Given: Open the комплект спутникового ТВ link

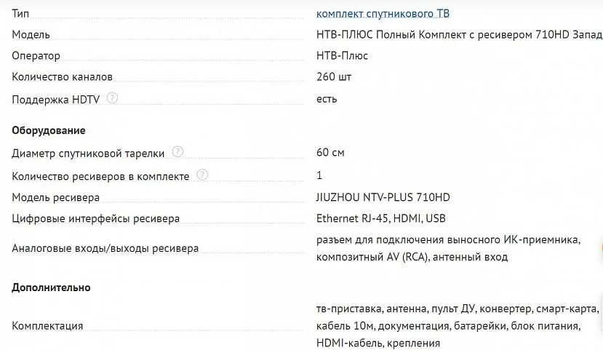Looking at the screenshot, I should click(x=388, y=14).
